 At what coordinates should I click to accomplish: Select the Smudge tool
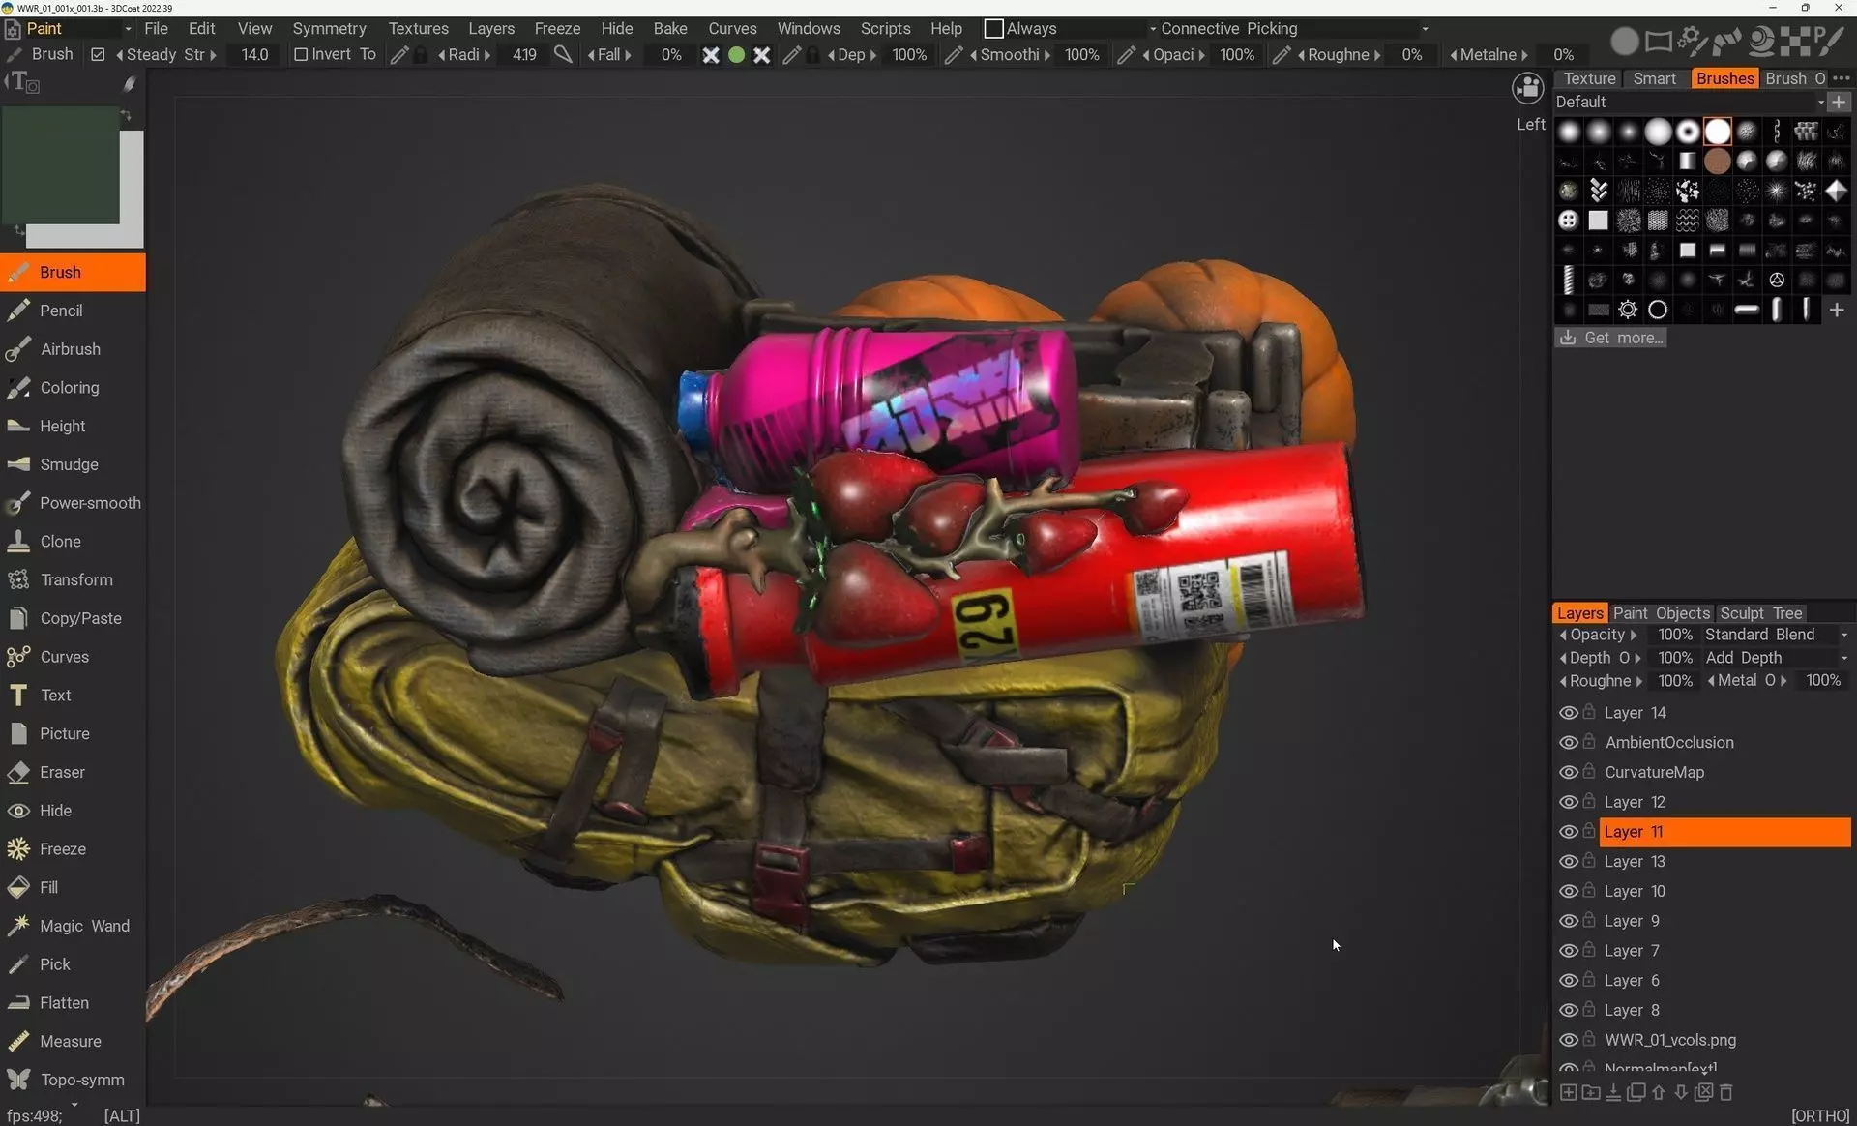point(68,464)
